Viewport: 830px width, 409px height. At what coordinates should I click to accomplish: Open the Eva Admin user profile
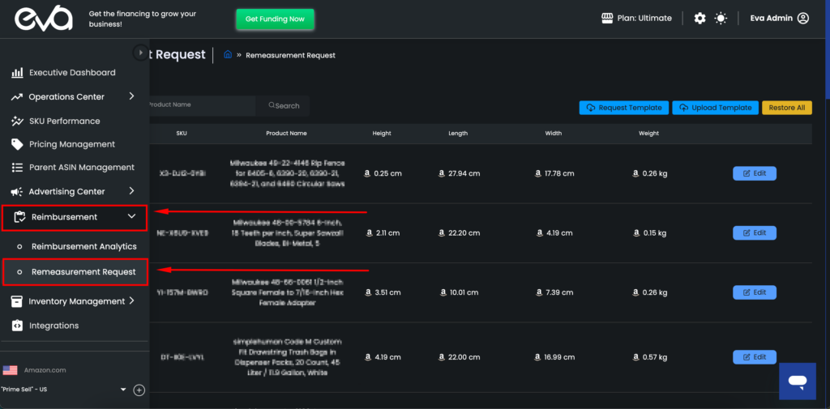coord(779,18)
